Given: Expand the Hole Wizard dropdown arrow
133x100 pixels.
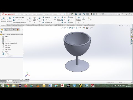Looking at the screenshot, I should 35,22.
